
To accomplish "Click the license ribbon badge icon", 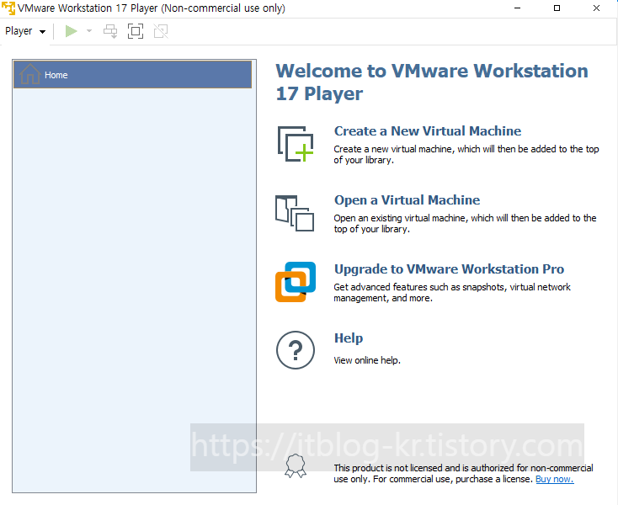I will (x=296, y=465).
